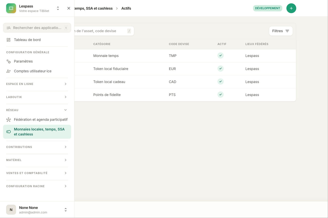Click the active checkmark in the EUR row
328x218 pixels.
(220, 69)
